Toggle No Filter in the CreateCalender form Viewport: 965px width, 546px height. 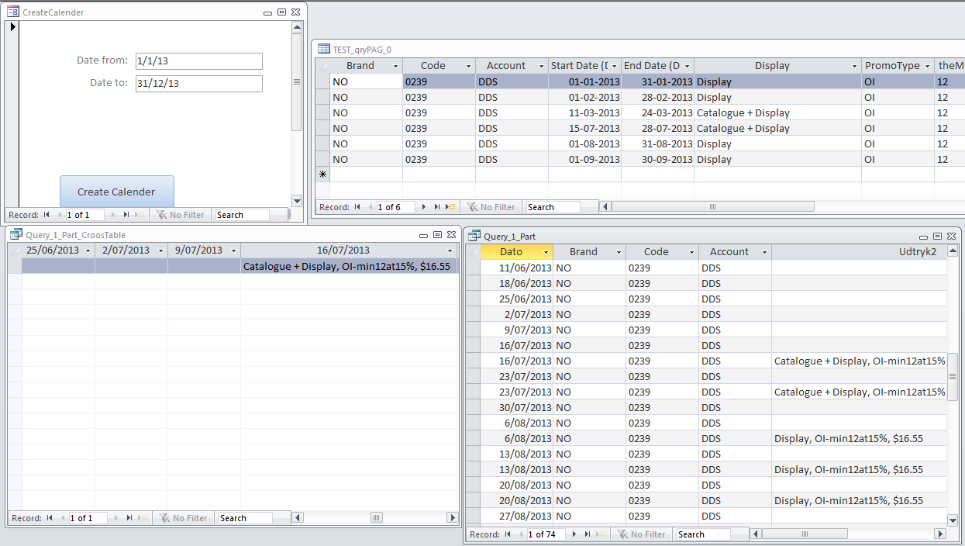click(180, 215)
